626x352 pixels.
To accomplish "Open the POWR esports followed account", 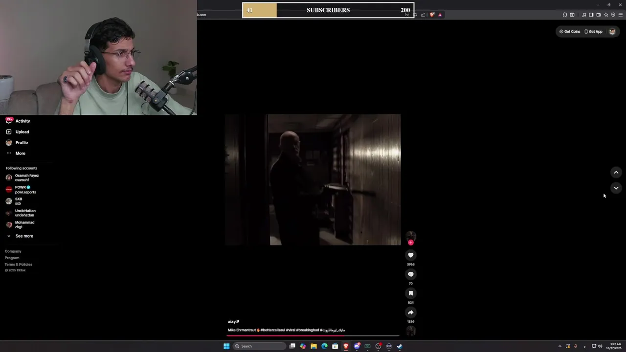I will (x=21, y=190).
